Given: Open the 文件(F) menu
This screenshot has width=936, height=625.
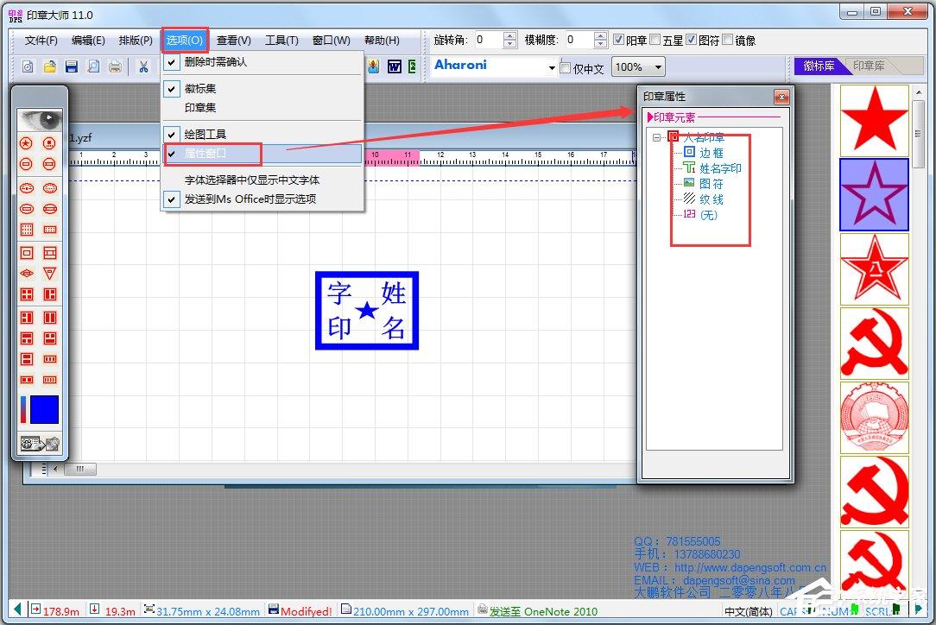Looking at the screenshot, I should 41,40.
